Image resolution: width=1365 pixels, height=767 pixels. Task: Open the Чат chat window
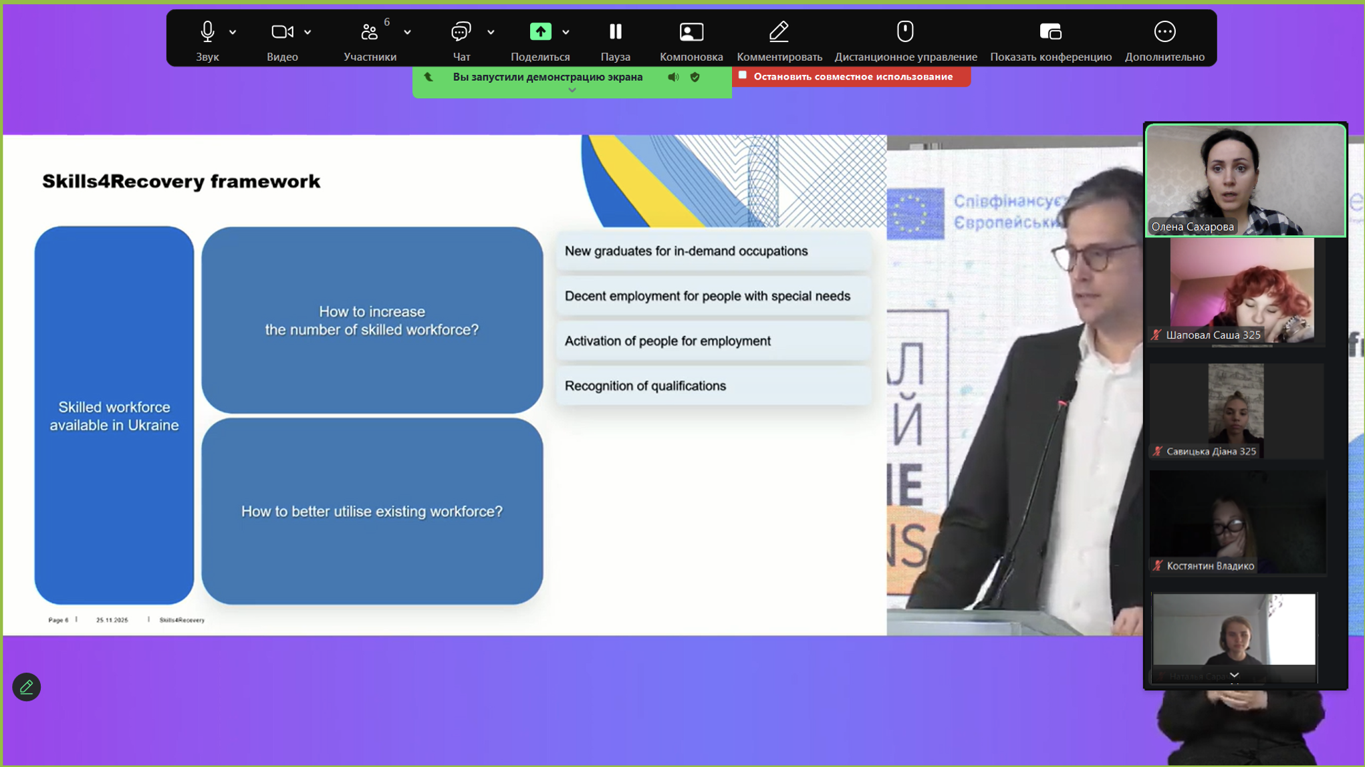(461, 32)
